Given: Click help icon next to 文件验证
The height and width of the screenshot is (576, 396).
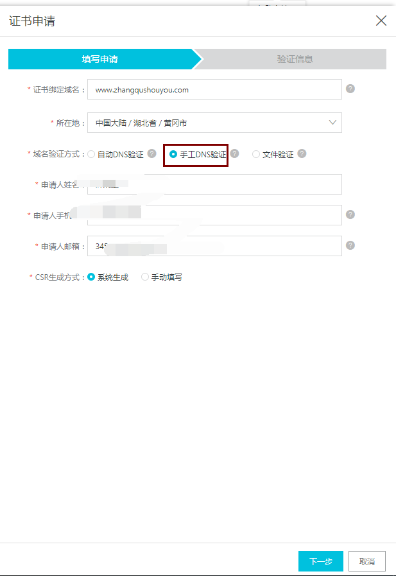Looking at the screenshot, I should pyautogui.click(x=302, y=153).
